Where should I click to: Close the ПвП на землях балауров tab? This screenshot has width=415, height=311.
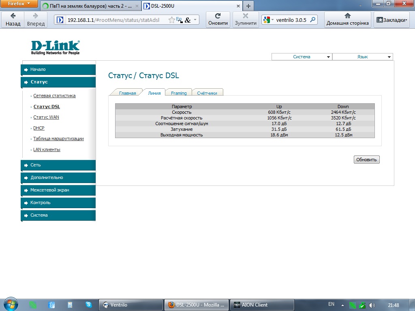click(137, 6)
